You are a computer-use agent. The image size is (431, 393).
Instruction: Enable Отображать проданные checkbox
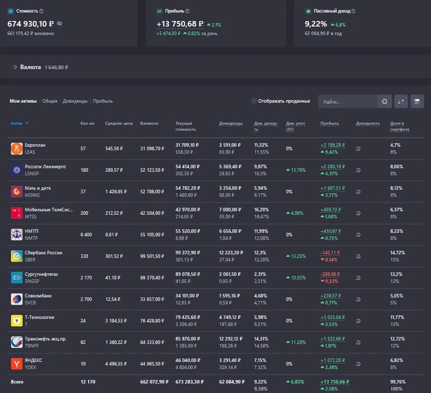(x=254, y=101)
